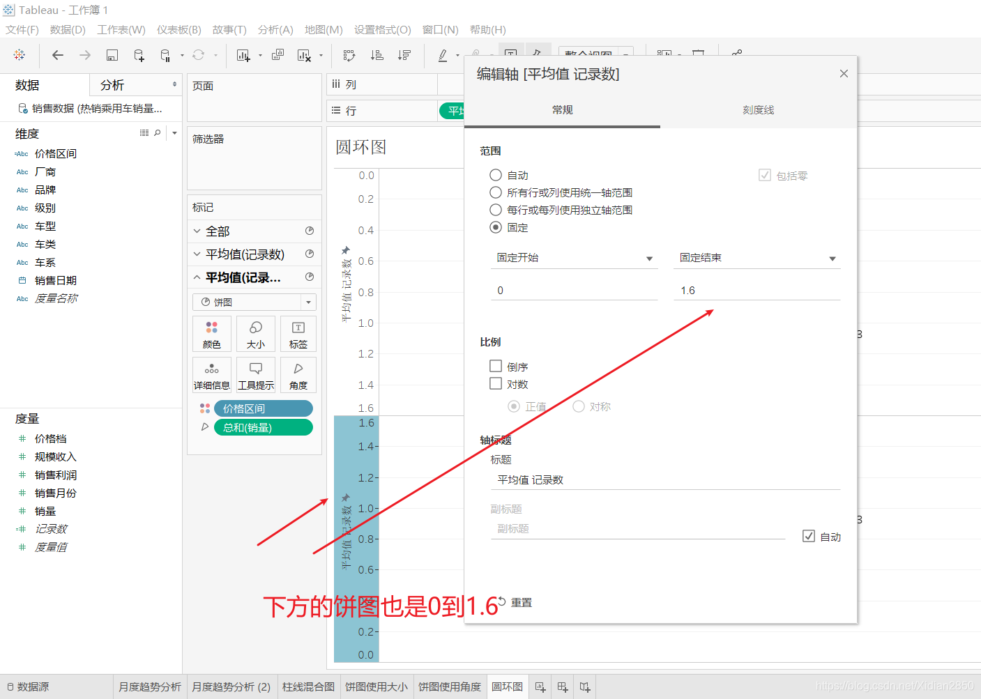The image size is (981, 699).
Task: Select 每行或每列使用独立轴范围 radio option
Action: pyautogui.click(x=496, y=210)
